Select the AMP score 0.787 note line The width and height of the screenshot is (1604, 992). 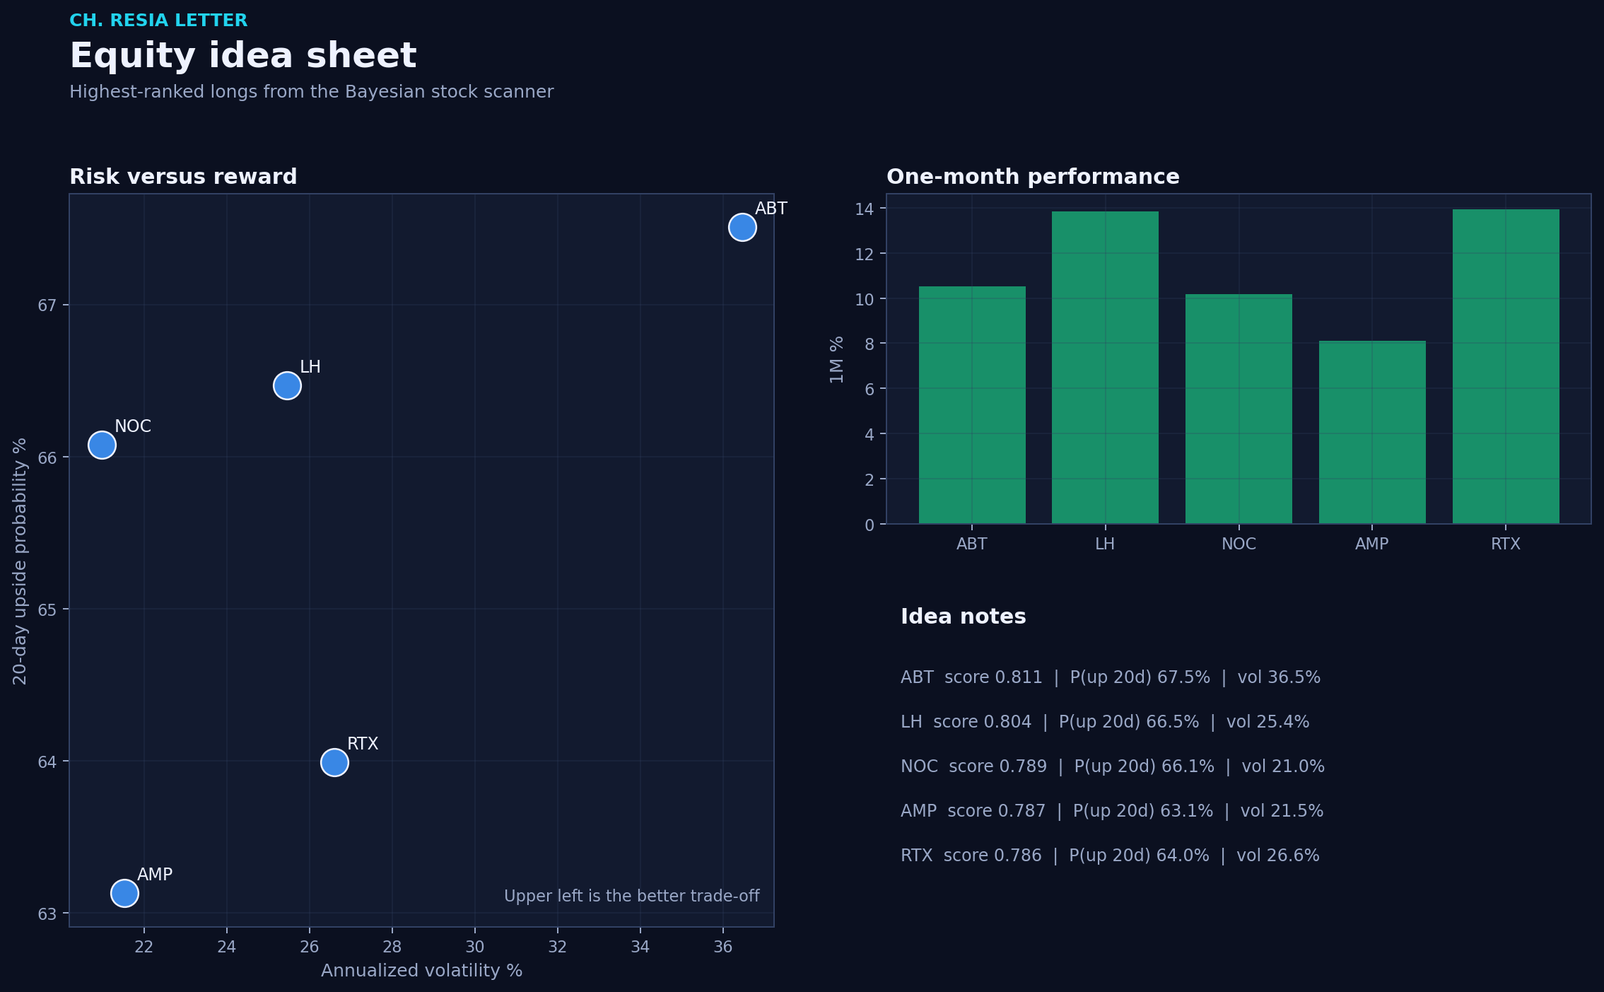pos(1112,811)
